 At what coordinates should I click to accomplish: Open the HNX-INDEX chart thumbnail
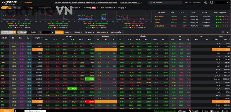[x=95, y=15]
